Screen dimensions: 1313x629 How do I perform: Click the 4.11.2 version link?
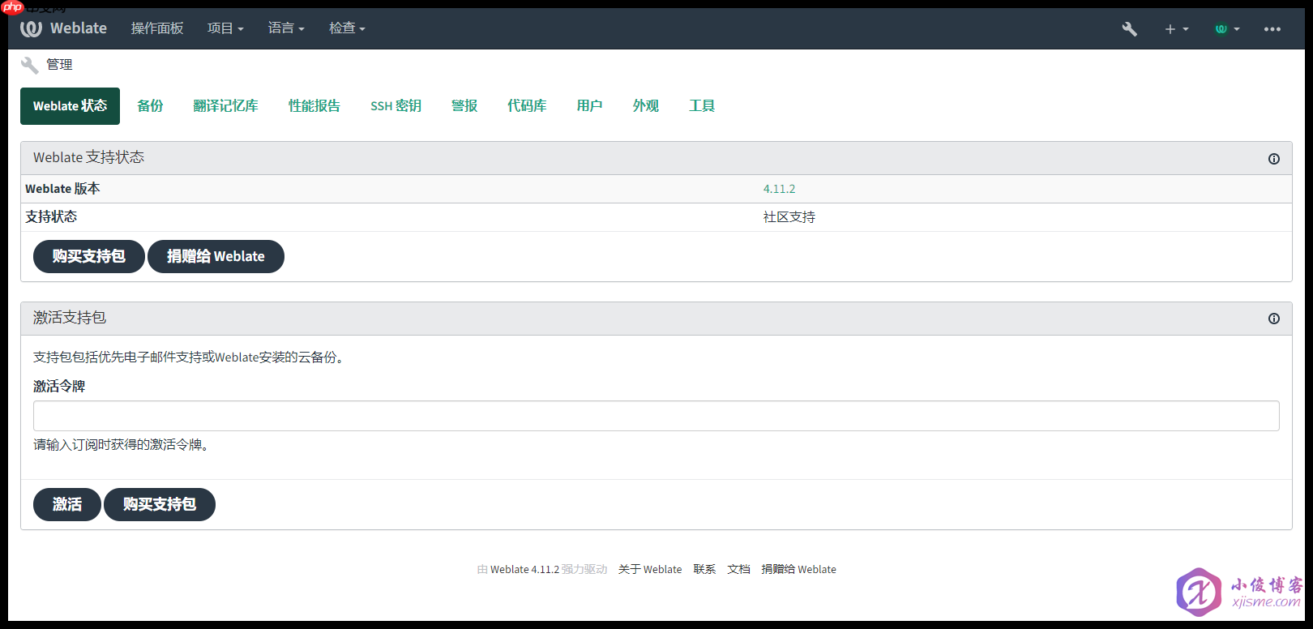(x=779, y=189)
